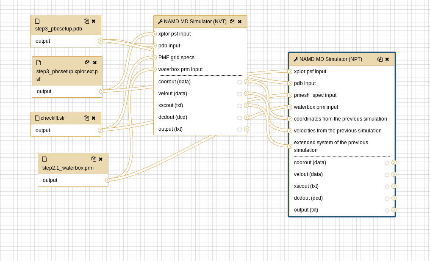Select the NAMD MD Simulator (NVT) title bar

200,22
